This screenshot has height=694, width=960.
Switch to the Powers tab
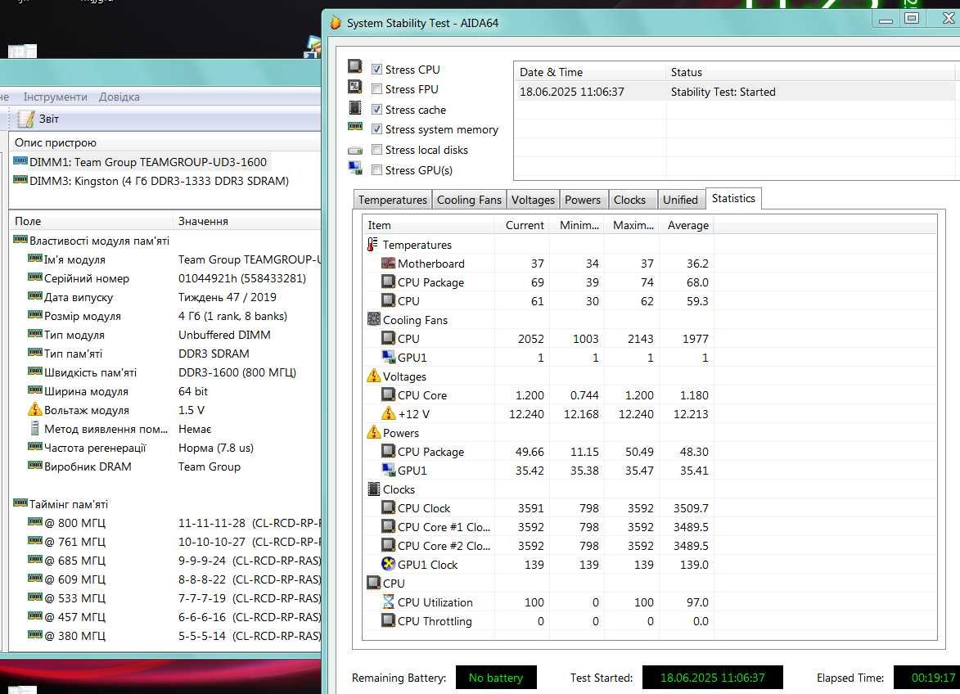coord(582,201)
